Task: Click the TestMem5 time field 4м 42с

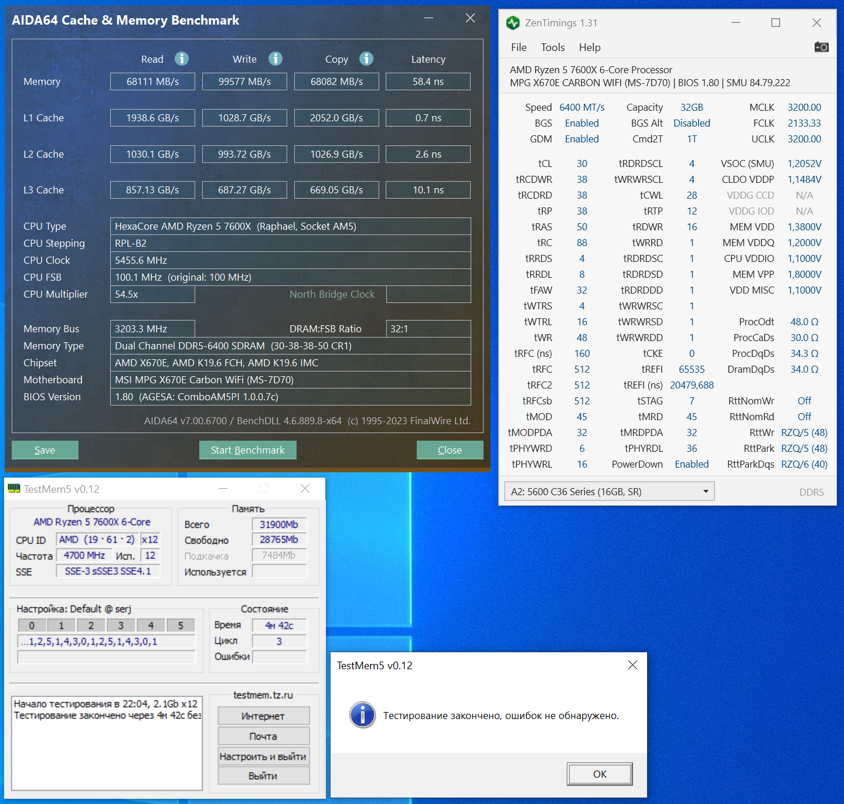Action: 279,625
